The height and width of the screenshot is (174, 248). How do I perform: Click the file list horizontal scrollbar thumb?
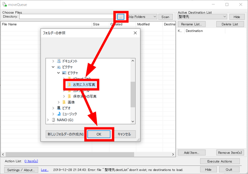(70, 154)
